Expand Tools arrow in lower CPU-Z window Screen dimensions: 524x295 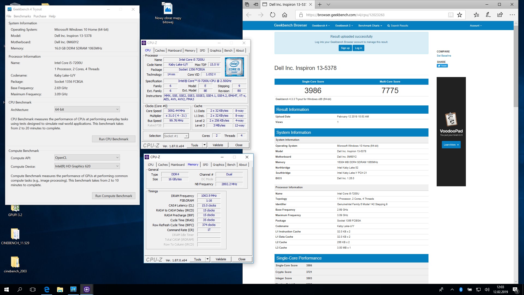(x=207, y=259)
